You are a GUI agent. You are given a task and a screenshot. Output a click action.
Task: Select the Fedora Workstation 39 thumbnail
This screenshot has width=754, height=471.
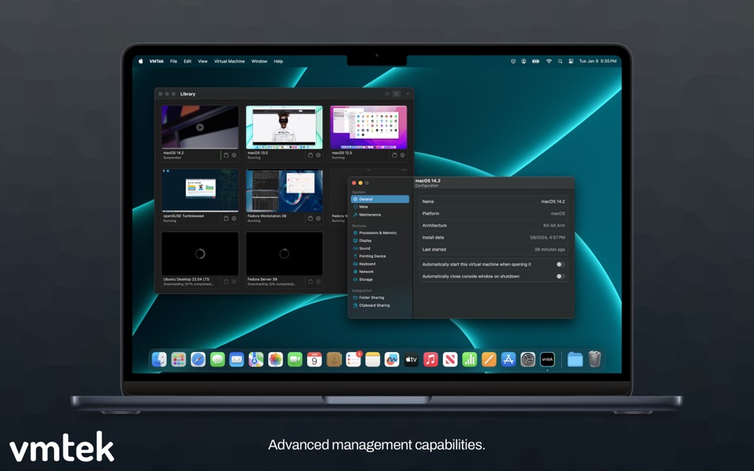284,190
